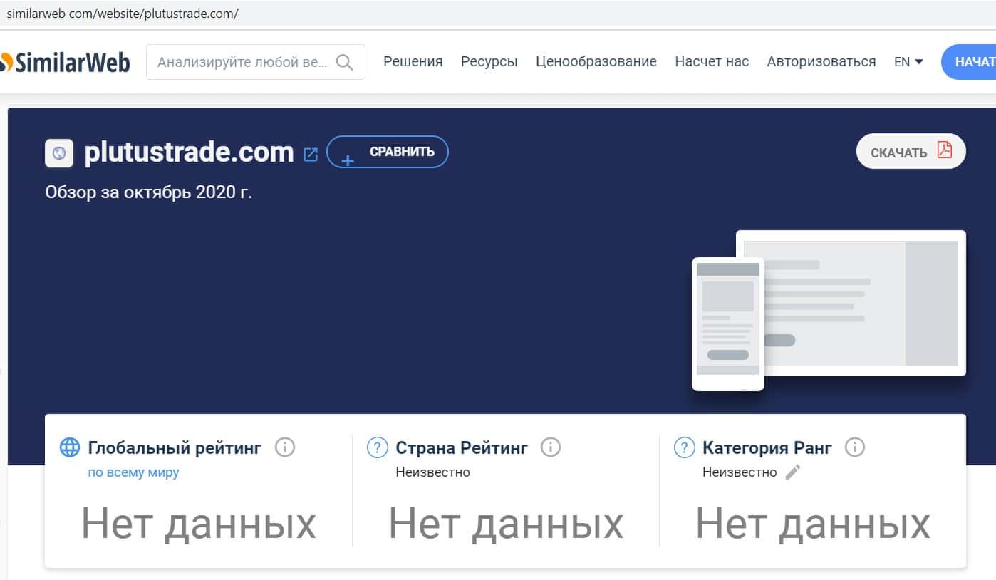Open info icon for Глобальный рейтинг
The width and height of the screenshot is (996, 580).
click(x=285, y=447)
